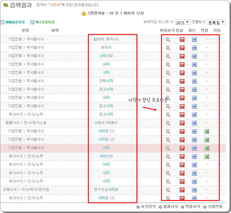Get the Word version of 사직원 (2)

coord(194,140)
